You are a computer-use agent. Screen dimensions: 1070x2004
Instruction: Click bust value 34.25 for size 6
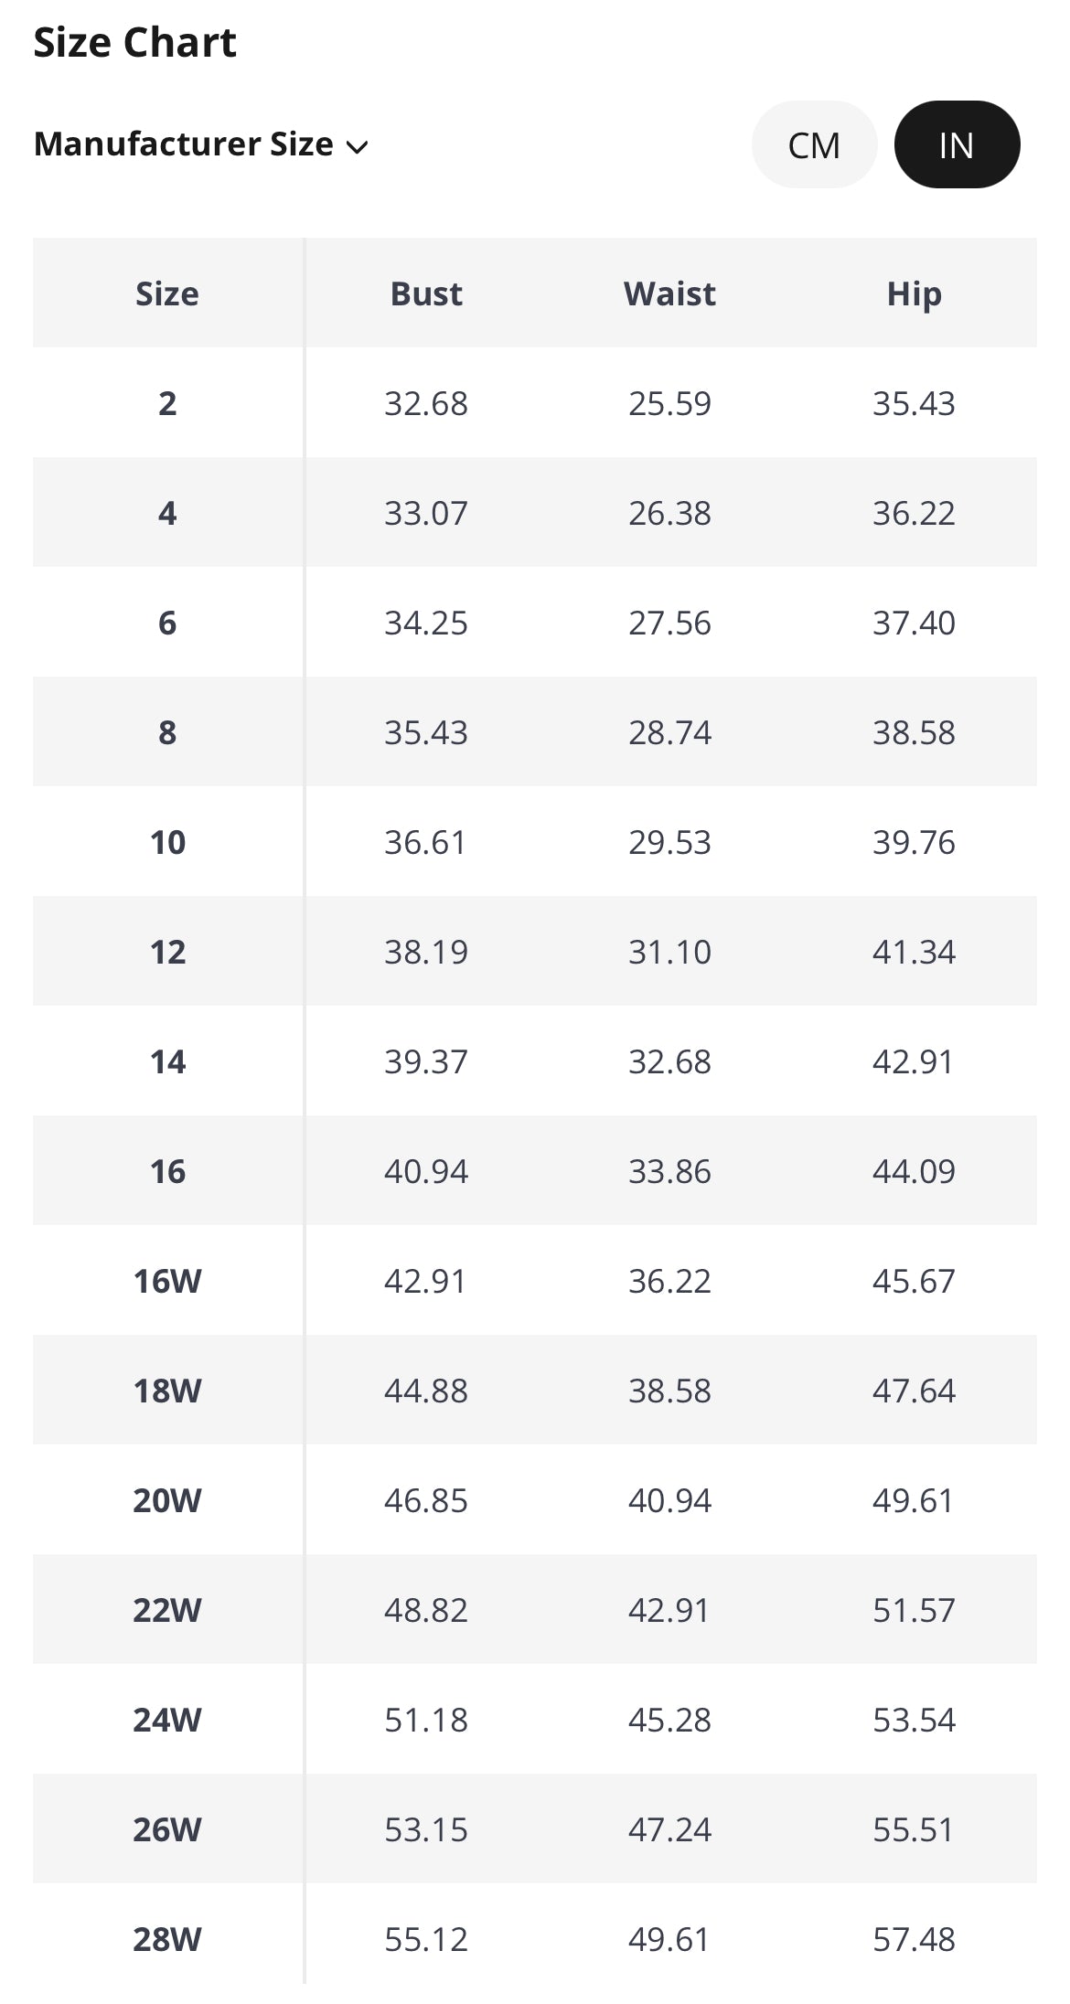tap(426, 623)
